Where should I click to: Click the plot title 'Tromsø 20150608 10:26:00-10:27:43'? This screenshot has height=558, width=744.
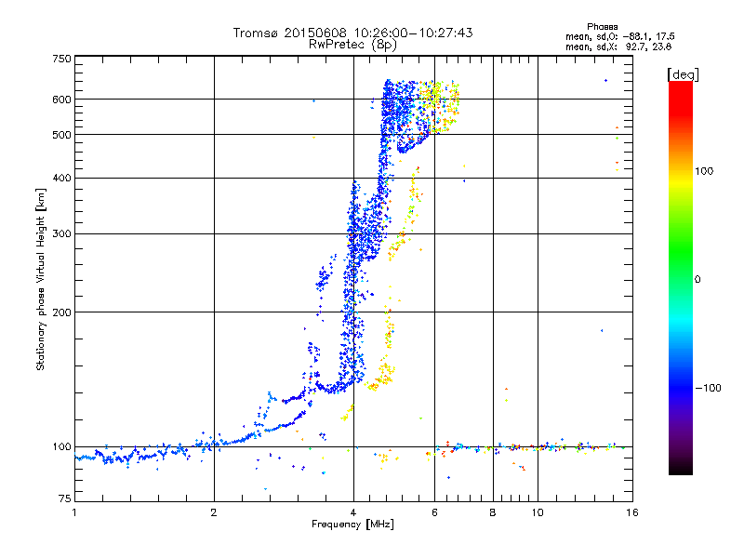(352, 33)
